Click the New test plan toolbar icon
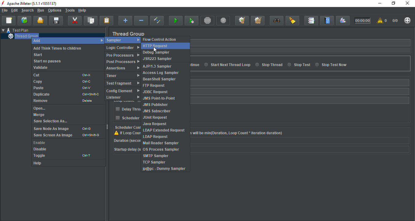This screenshot has width=415, height=221. [x=9, y=21]
